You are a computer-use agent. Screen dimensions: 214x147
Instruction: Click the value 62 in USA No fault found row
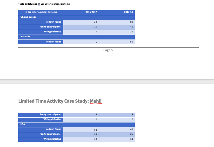point(96,130)
